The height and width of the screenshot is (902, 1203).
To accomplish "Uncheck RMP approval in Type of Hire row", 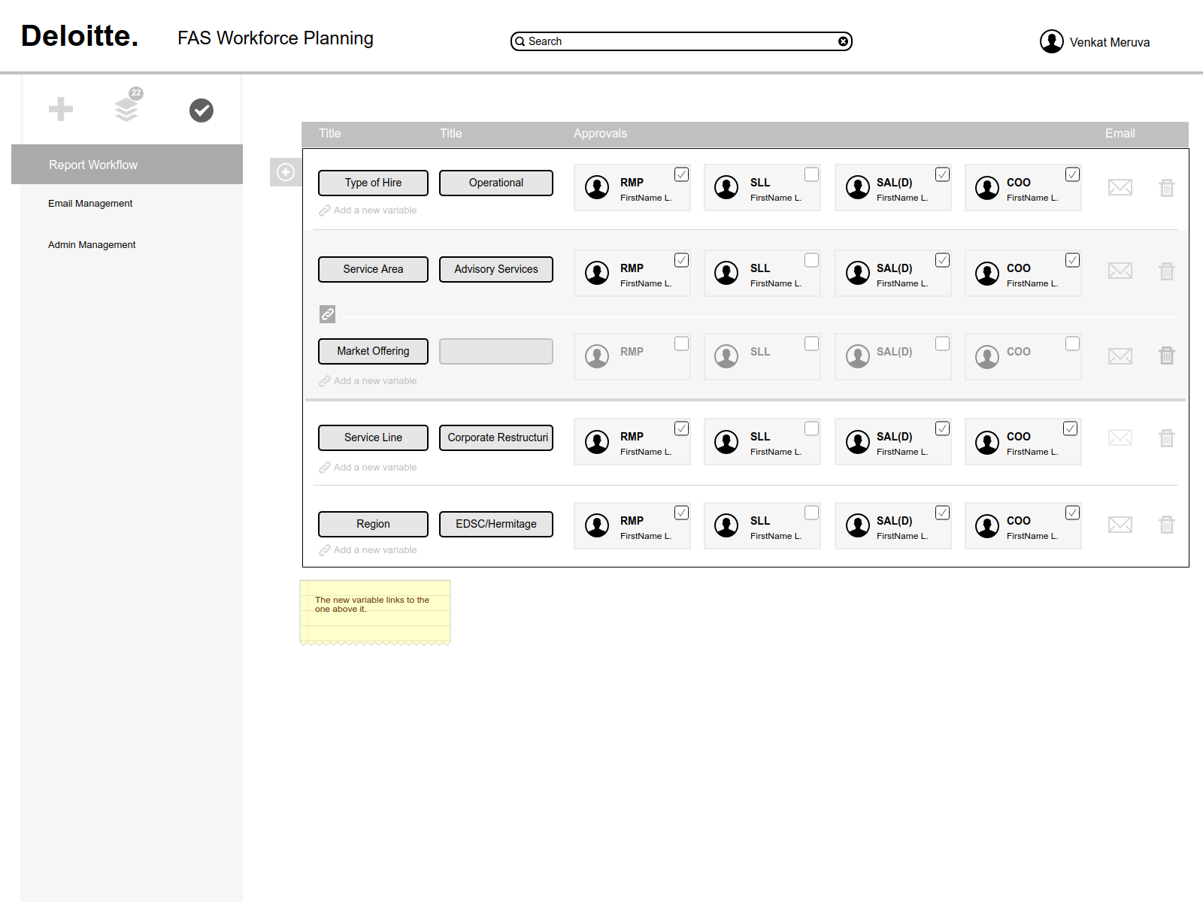I will click(x=682, y=174).
